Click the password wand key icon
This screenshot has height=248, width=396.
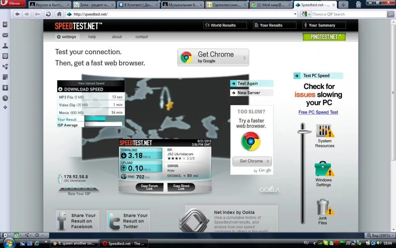pos(37,14)
